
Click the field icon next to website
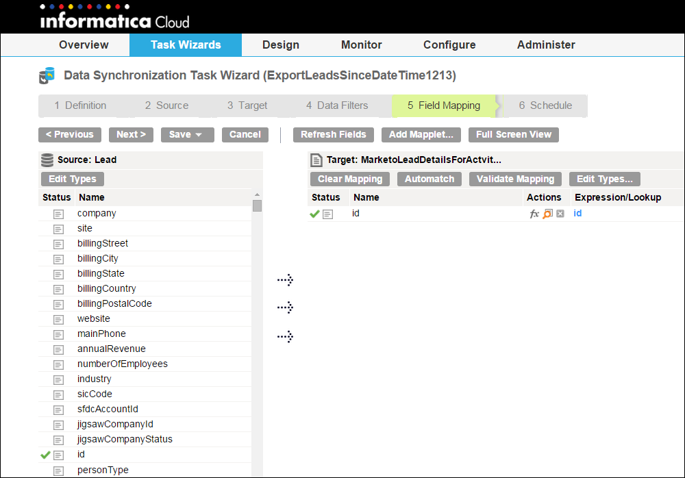pos(58,319)
